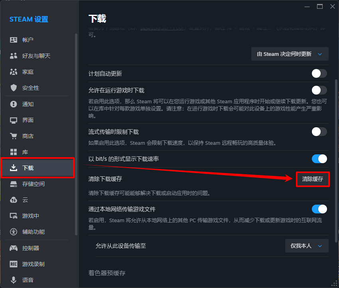339x288 pixels.
Task: Click the download settings panel scrollbar
Action: pyautogui.click(x=336, y=161)
